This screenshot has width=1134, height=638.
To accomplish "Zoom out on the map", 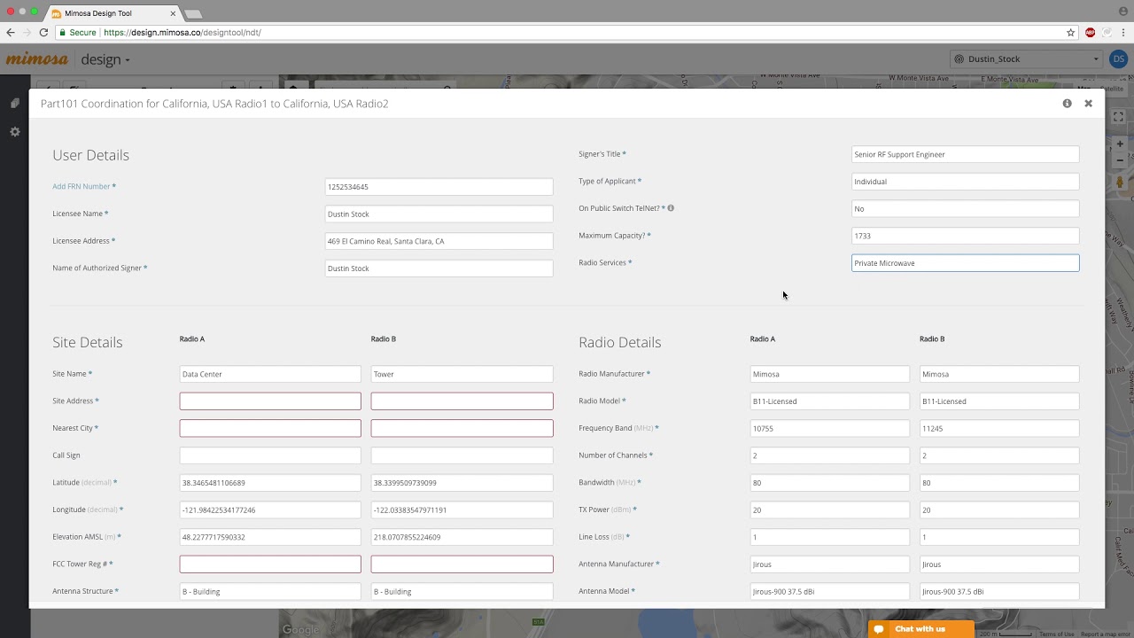I will click(1120, 160).
